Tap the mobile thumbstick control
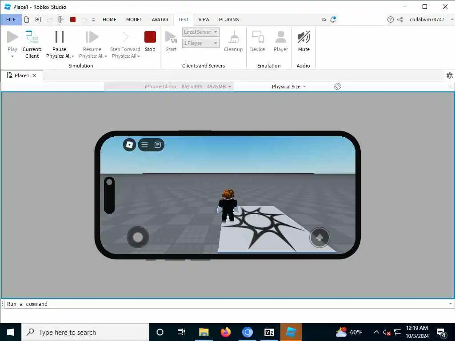 coord(138,237)
